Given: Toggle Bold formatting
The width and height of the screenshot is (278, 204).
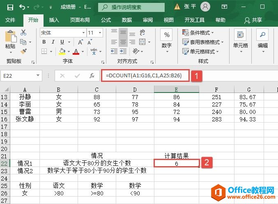Looking at the screenshot, I should pos(44,42).
